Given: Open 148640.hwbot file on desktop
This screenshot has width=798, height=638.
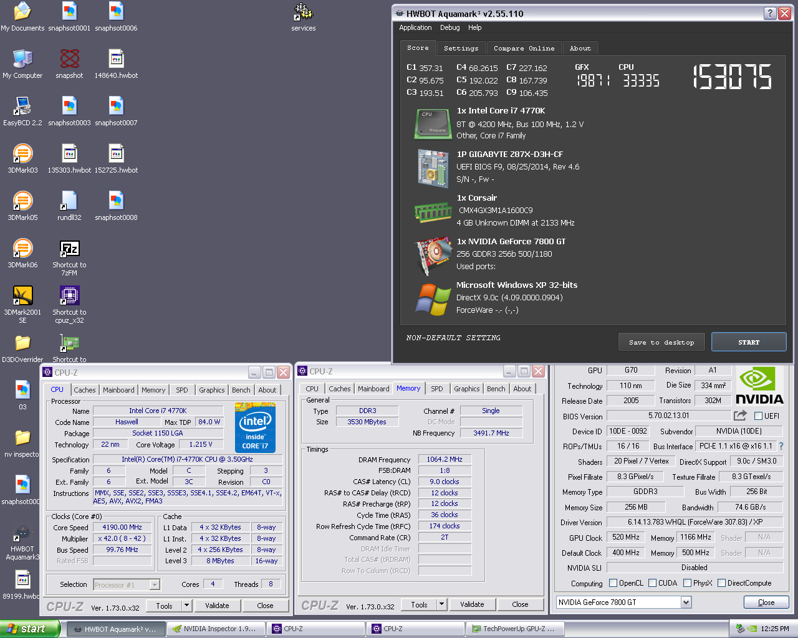Looking at the screenshot, I should (116, 64).
